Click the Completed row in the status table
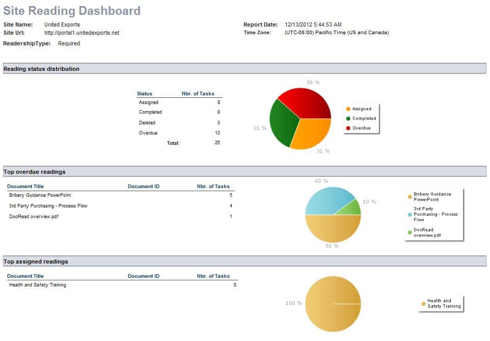 pyautogui.click(x=179, y=112)
